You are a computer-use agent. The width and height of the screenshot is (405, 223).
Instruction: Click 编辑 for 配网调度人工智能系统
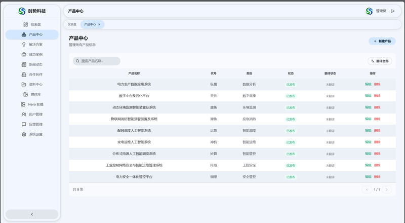(x=368, y=130)
